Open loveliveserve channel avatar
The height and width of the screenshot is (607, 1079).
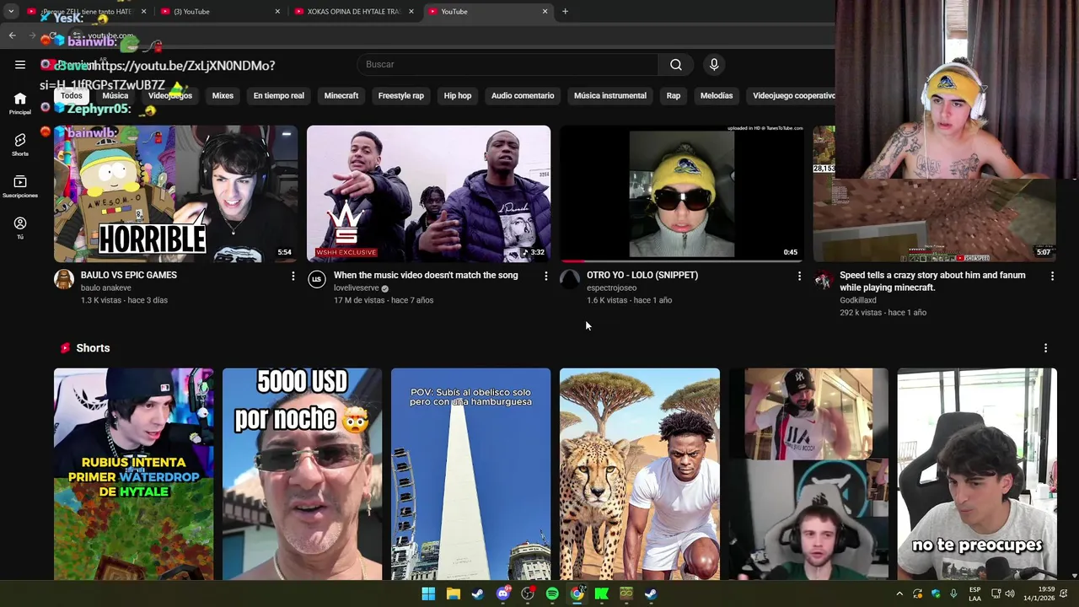[317, 280]
